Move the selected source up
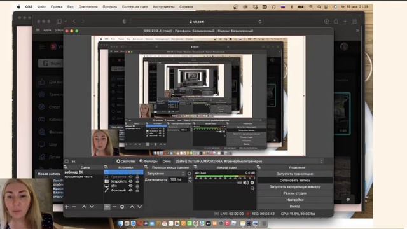407x229 pixels. click(x=132, y=207)
